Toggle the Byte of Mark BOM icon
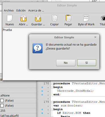The height and width of the screenshot is (117, 105). coord(86,18)
